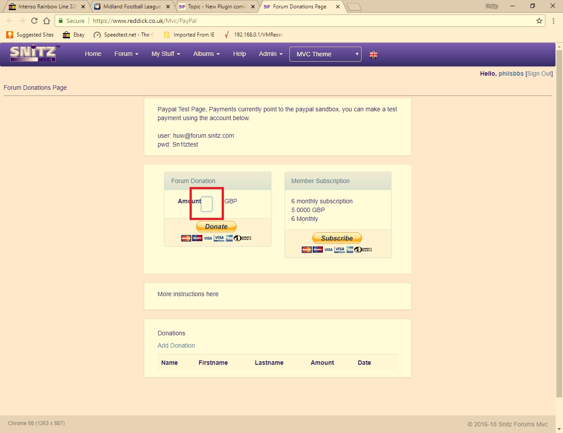Open the Speedtest.net bookmark

123,35
